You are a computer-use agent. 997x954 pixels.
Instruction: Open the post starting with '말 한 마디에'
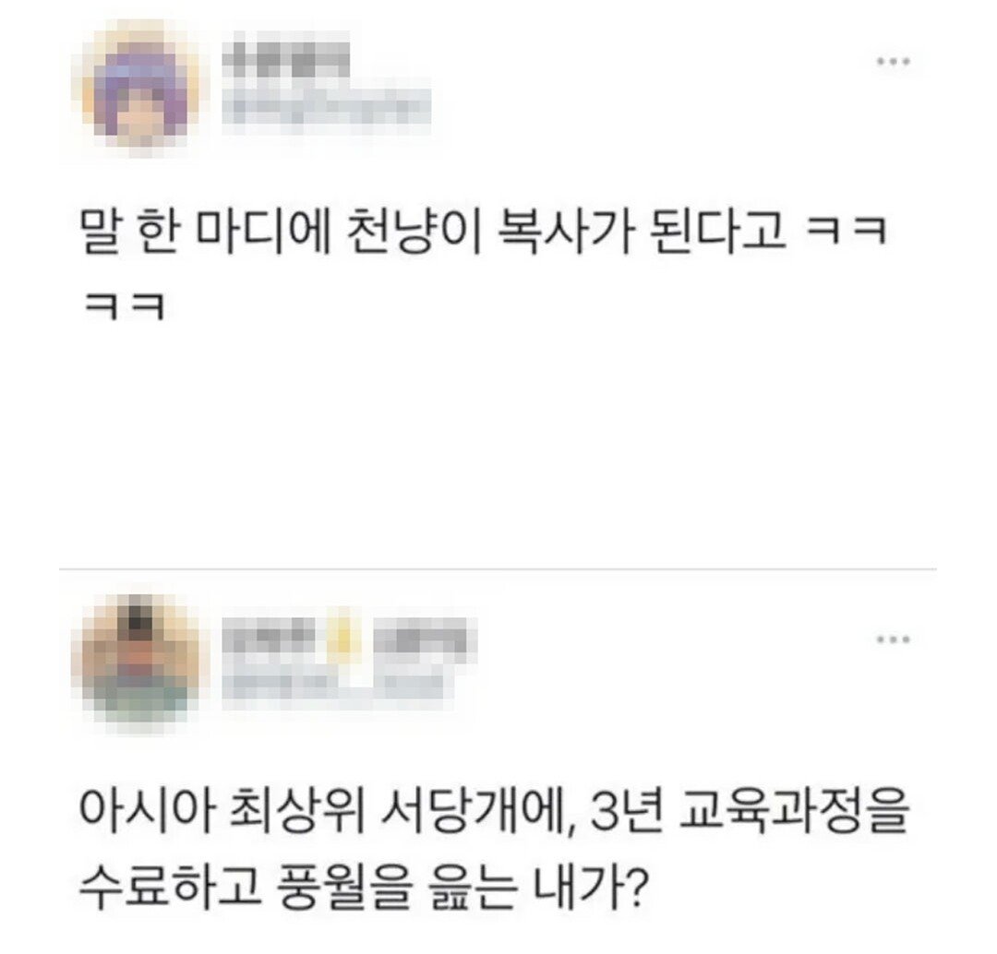click(483, 267)
